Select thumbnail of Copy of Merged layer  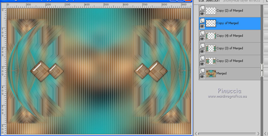pyautogui.click(x=211, y=24)
